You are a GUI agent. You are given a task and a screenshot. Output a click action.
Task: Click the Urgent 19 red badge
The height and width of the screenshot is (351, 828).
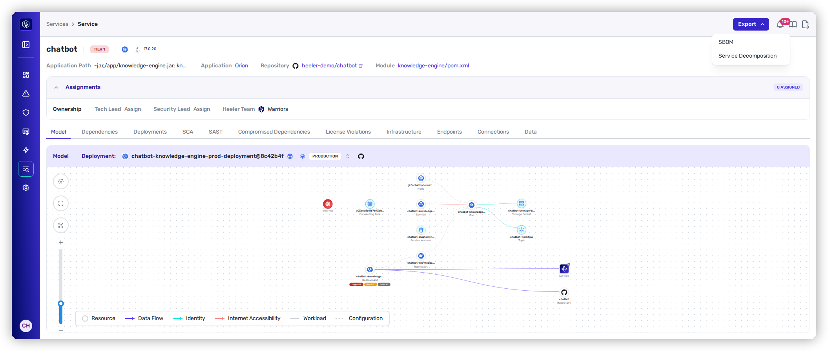pos(356,284)
